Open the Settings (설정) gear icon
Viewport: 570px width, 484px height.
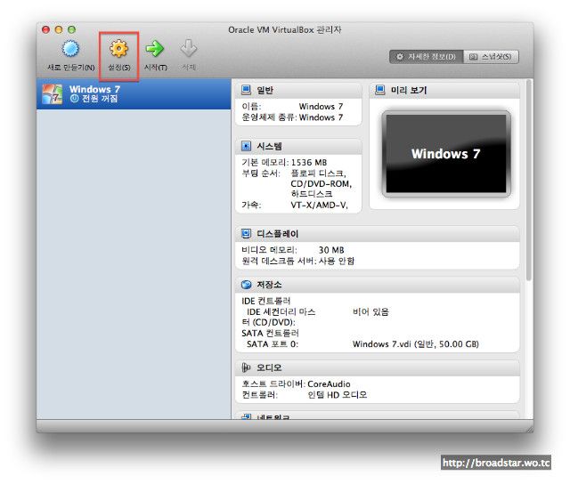tap(118, 49)
